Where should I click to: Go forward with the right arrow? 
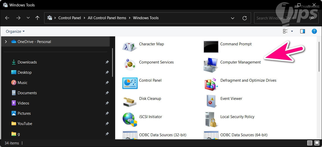click(18, 18)
